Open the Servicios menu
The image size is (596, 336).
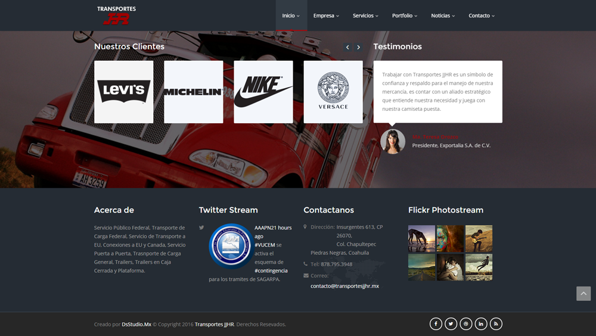pos(365,15)
